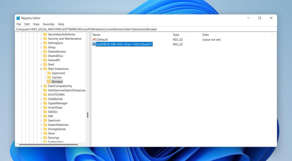This screenshot has height=161, width=292.
Task: Click the icon of the e2bf9676 value entry
Action: click(x=94, y=44)
